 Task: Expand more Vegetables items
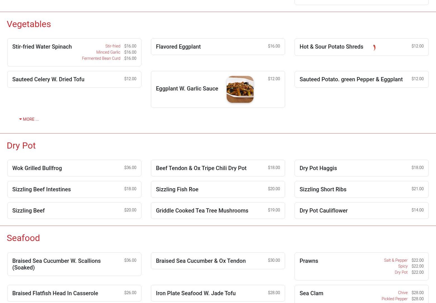pyautogui.click(x=29, y=119)
